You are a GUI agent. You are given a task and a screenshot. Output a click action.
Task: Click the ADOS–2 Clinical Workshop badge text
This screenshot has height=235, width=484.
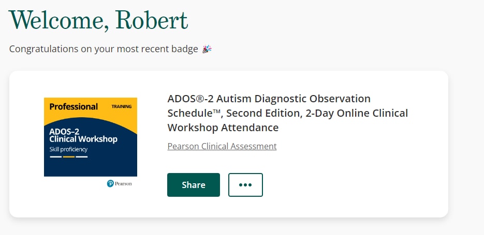[x=83, y=135]
